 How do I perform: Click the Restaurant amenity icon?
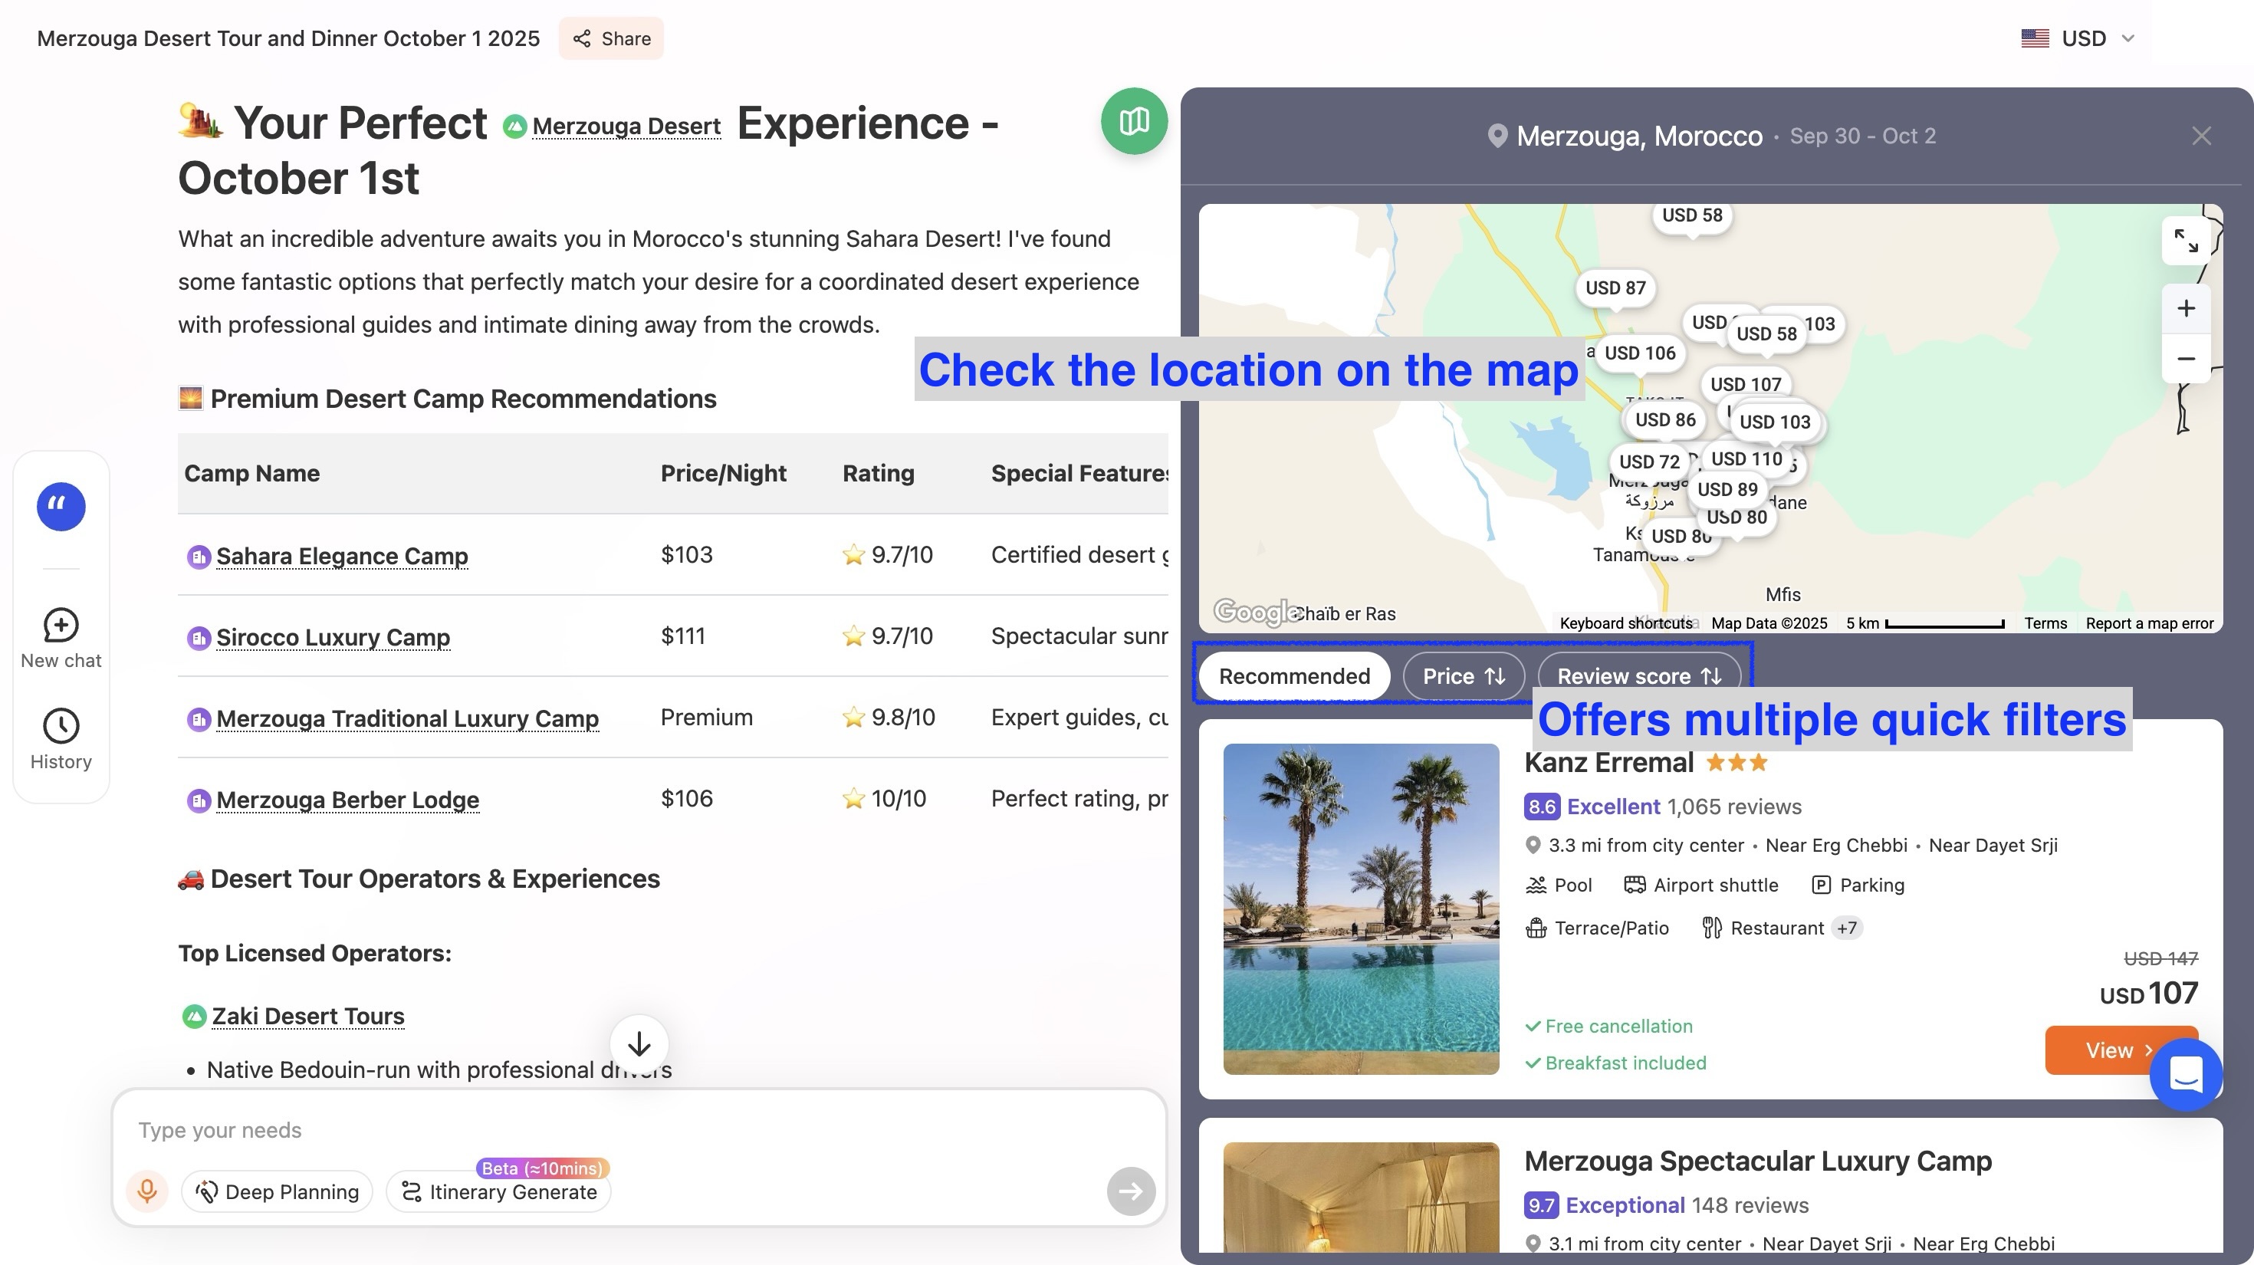[1711, 928]
